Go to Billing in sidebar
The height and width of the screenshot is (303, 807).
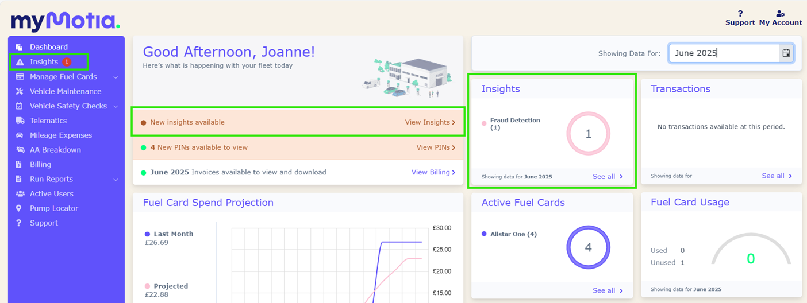[x=40, y=165]
